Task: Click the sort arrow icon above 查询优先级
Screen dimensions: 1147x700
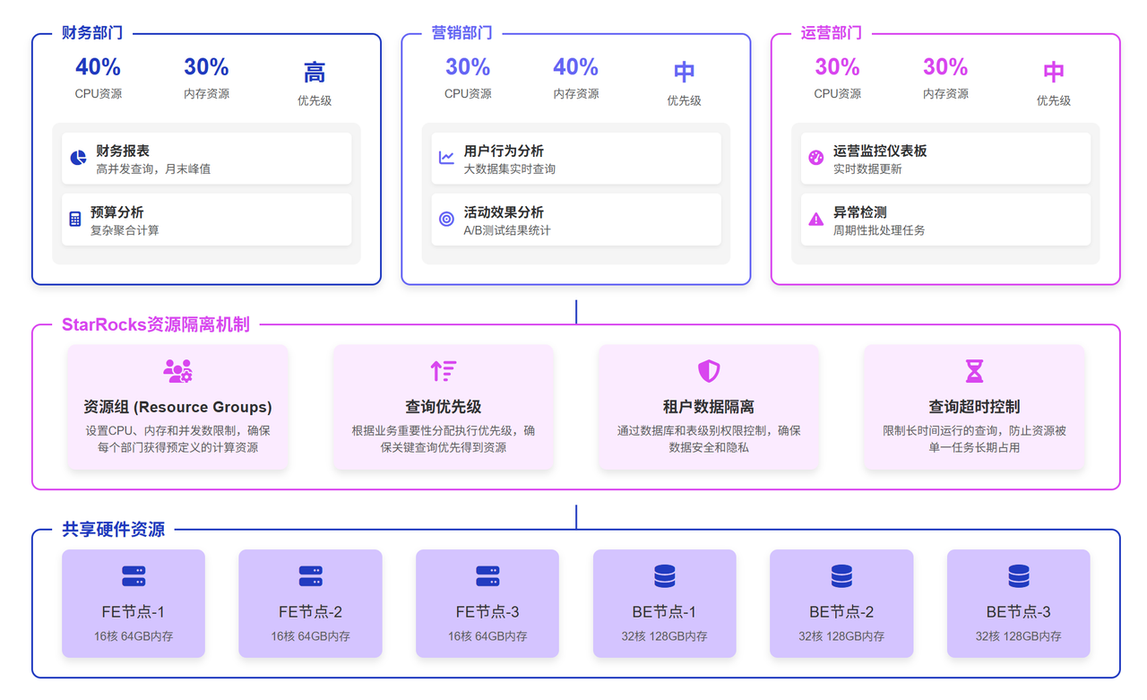Action: 444,371
